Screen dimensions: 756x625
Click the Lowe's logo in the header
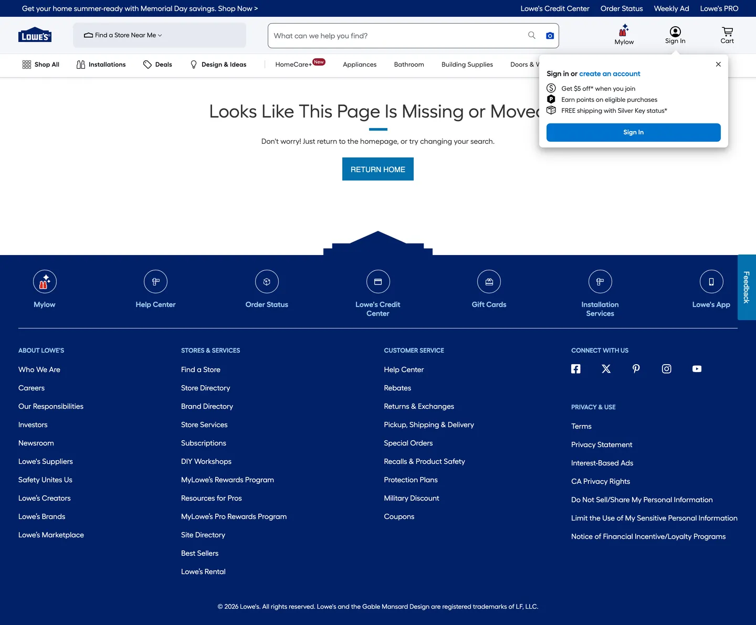35,35
